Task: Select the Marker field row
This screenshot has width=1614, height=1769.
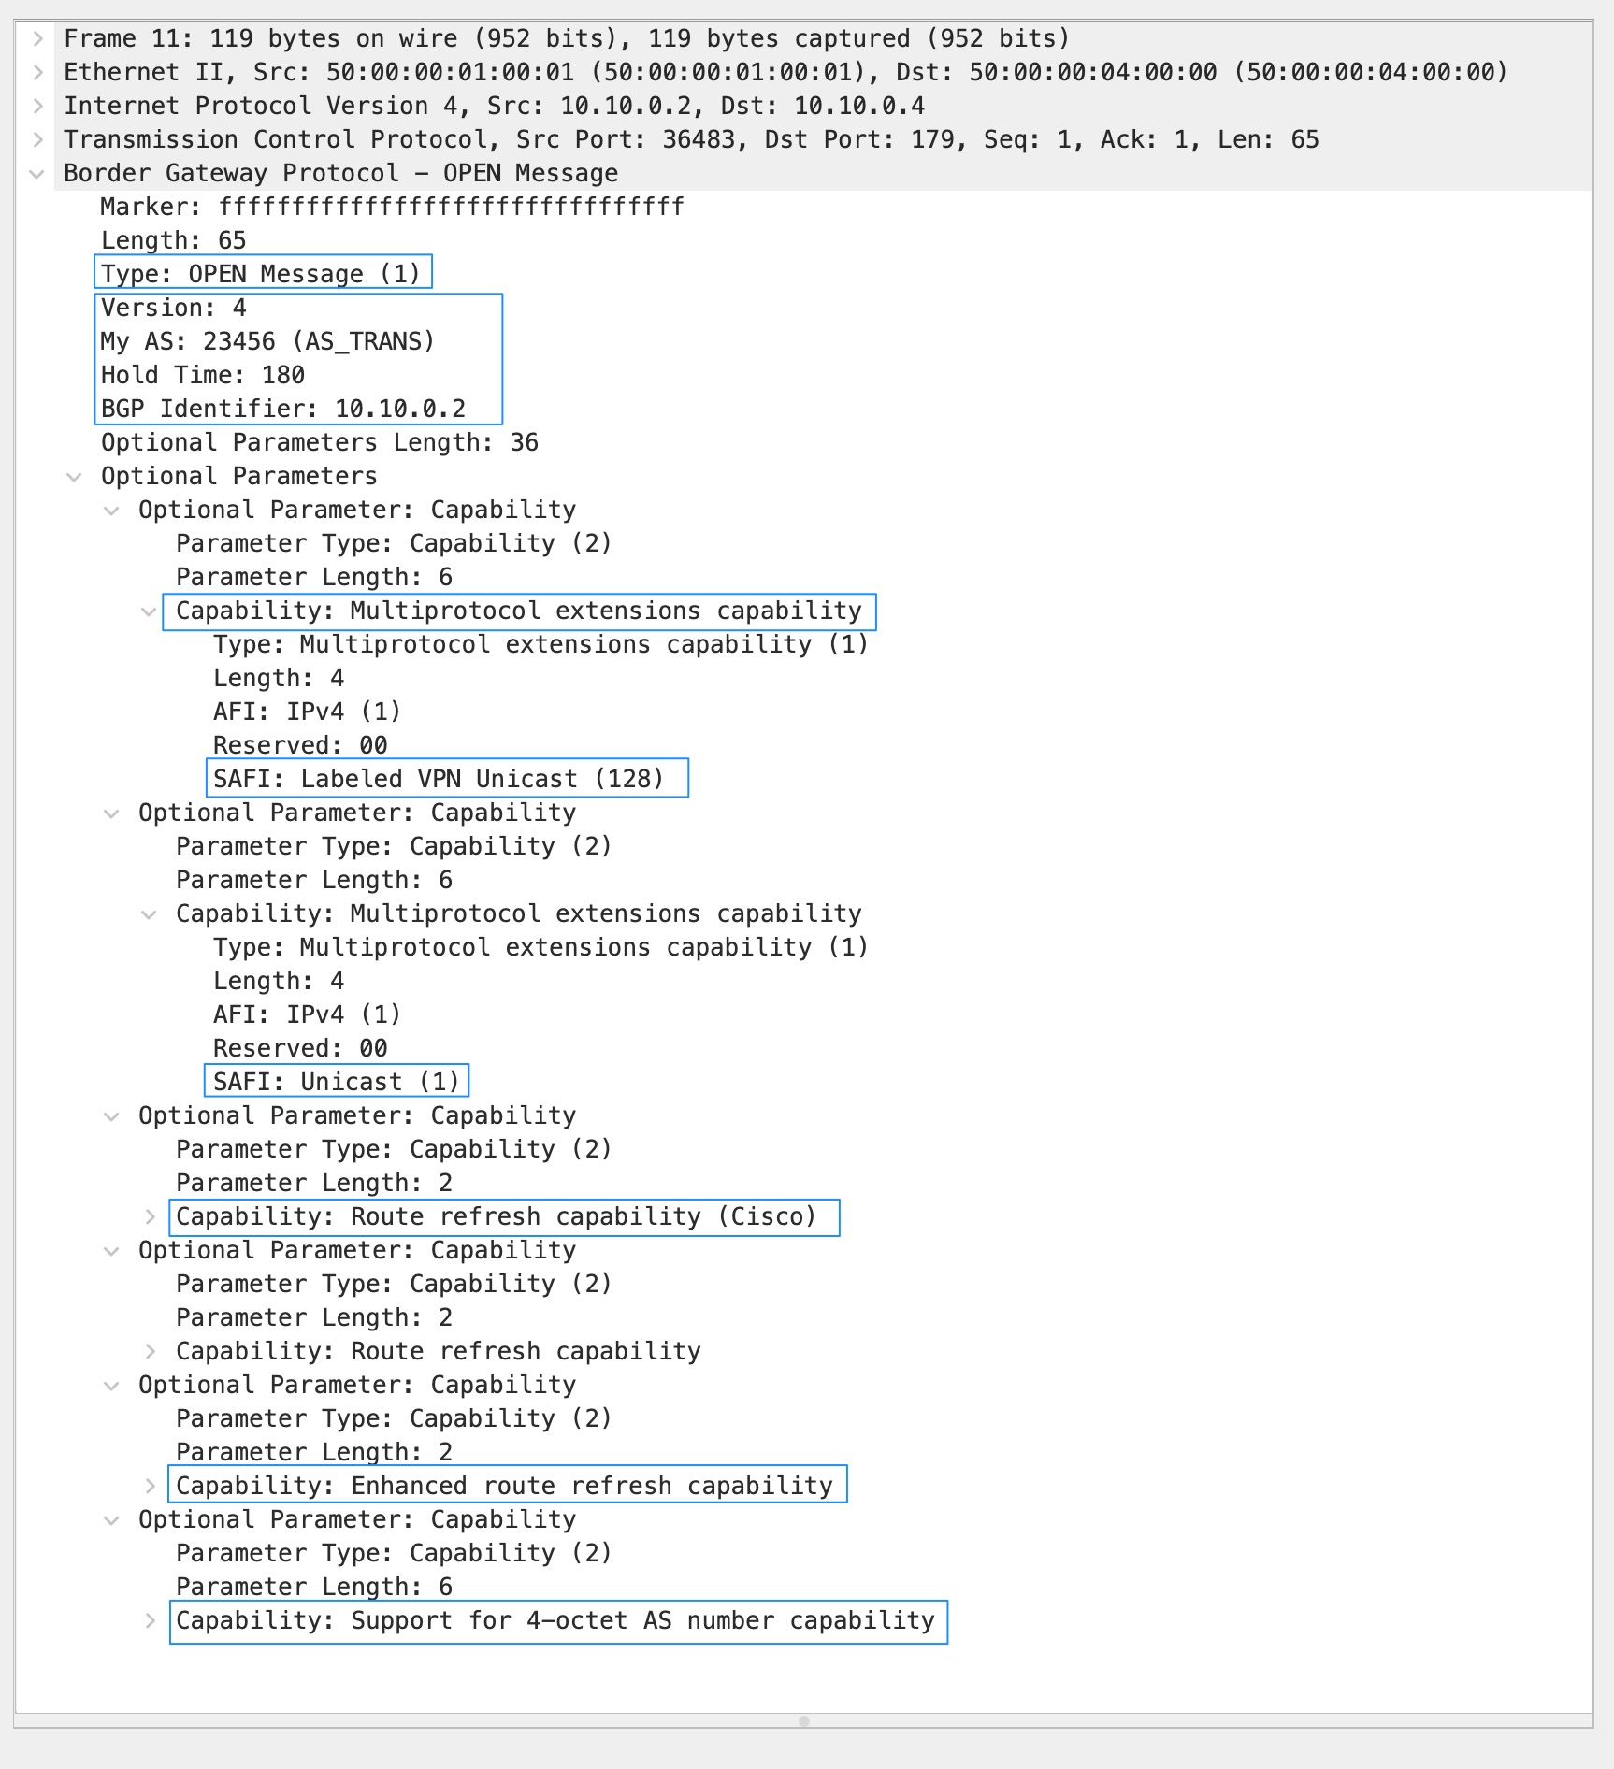Action: click(x=392, y=207)
